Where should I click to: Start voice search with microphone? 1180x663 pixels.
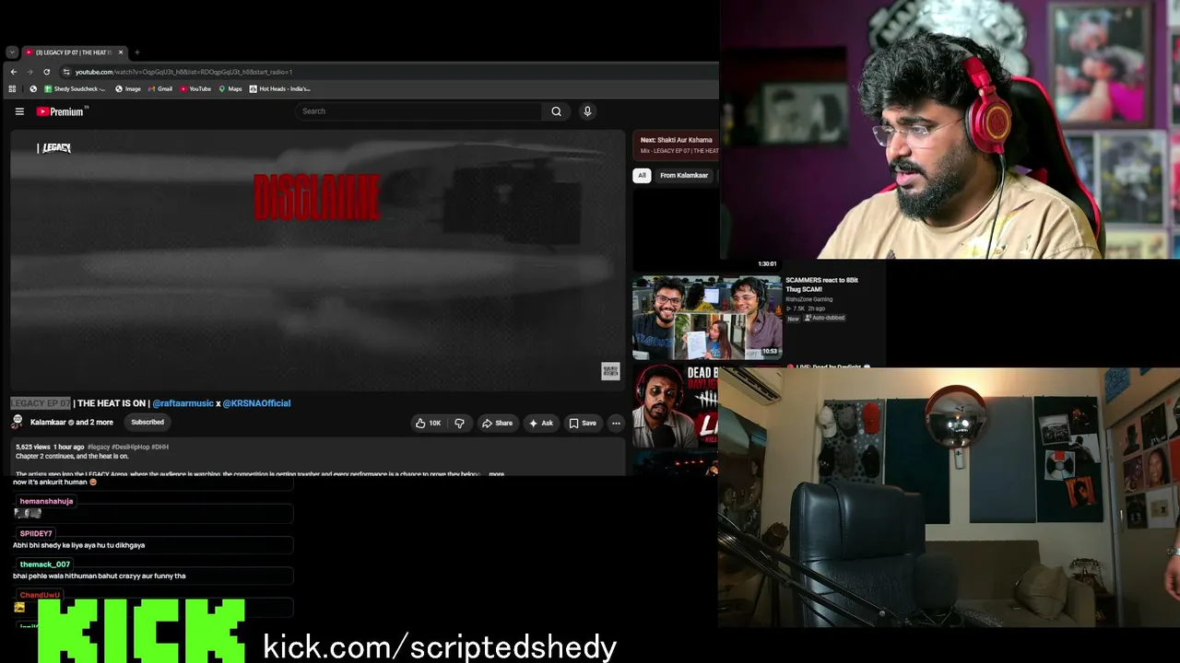coord(587,111)
